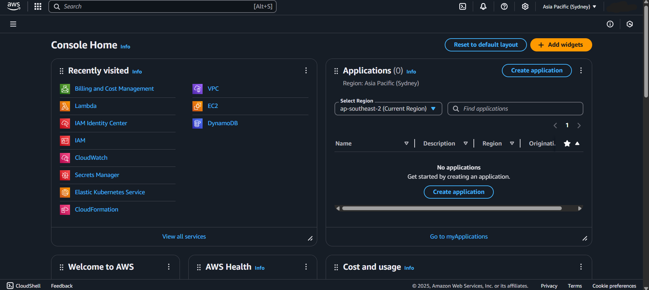This screenshot has height=290, width=649.
Task: Click Create application under No applications
Action: pyautogui.click(x=459, y=192)
